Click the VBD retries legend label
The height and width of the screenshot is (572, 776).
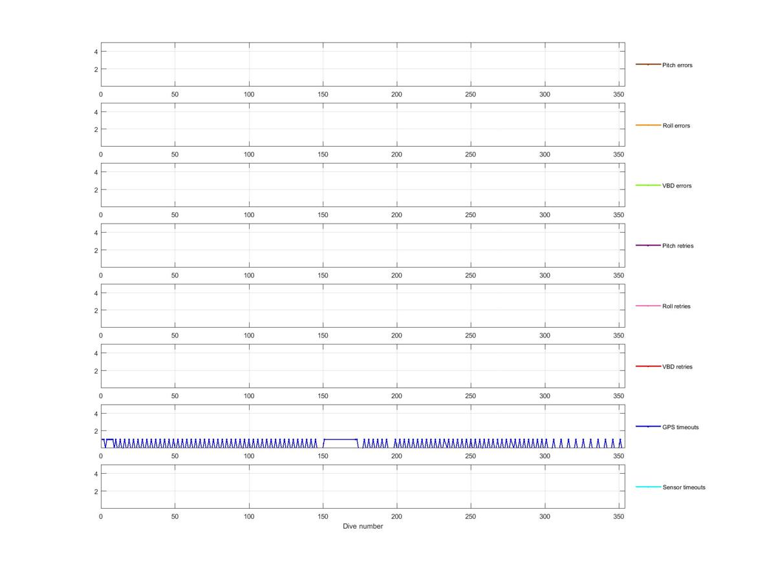coord(677,367)
